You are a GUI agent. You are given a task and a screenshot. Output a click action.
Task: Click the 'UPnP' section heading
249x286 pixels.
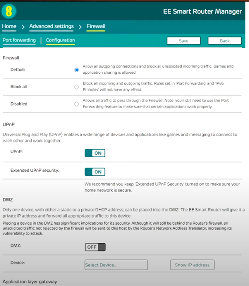coord(8,124)
